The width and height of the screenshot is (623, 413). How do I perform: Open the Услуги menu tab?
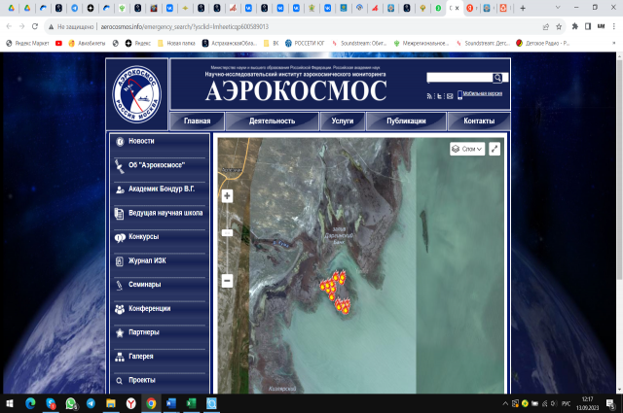pos(343,121)
